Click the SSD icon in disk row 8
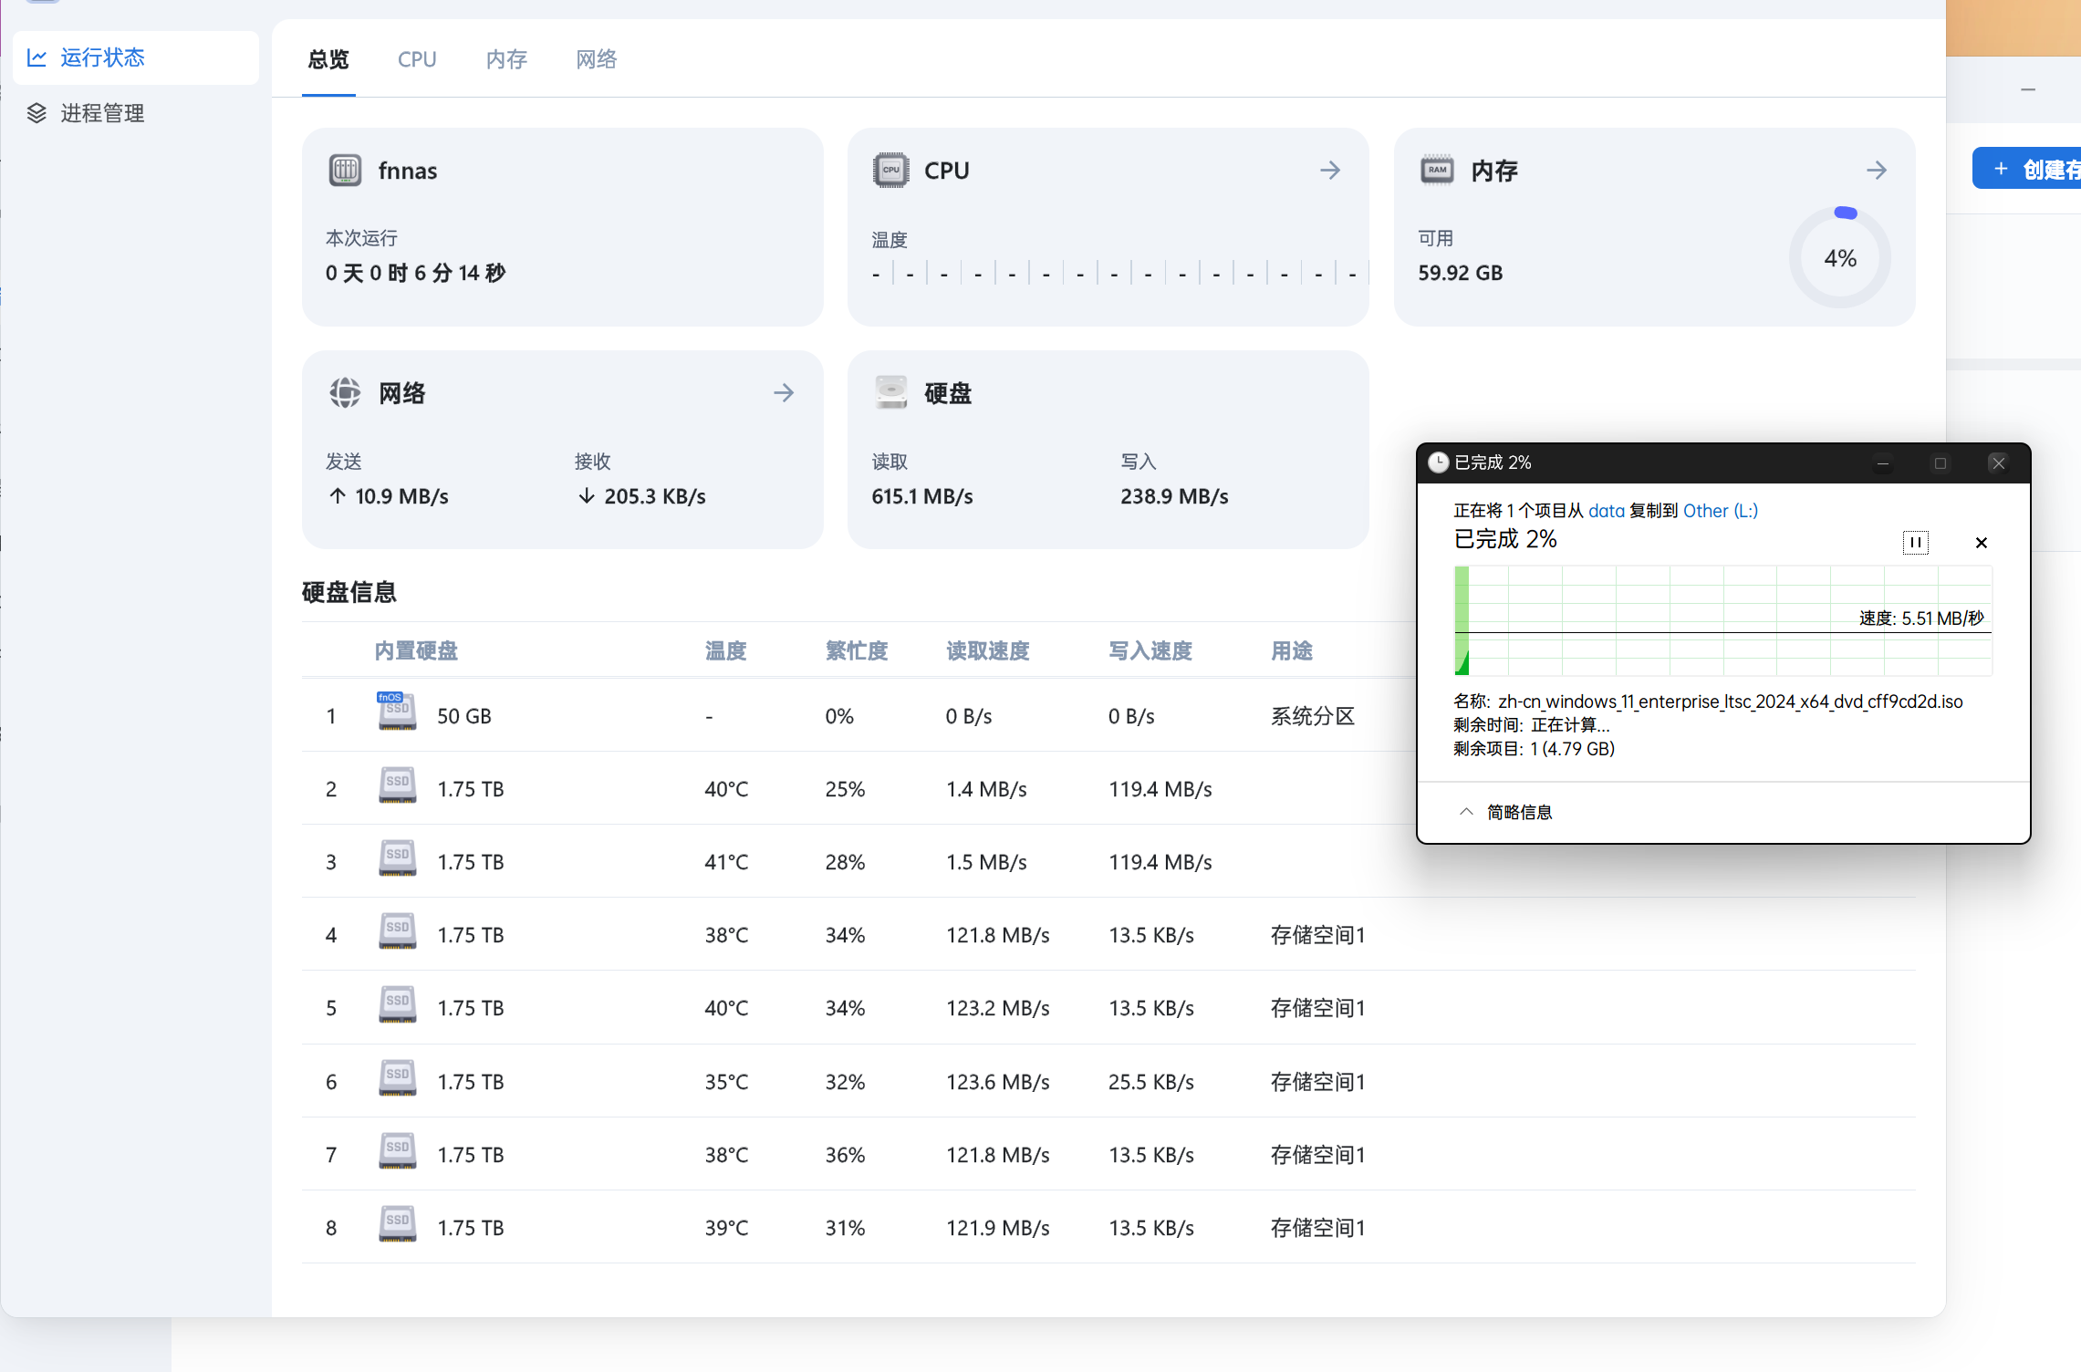Image resolution: width=2081 pixels, height=1372 pixels. (397, 1225)
